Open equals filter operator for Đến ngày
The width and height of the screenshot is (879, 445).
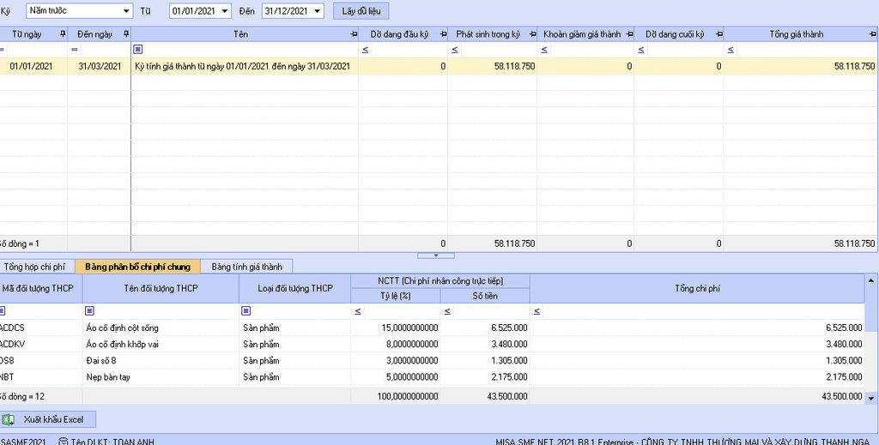click(75, 50)
